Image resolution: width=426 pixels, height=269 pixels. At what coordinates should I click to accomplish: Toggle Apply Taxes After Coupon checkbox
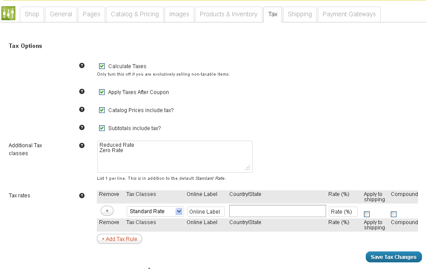(102, 92)
